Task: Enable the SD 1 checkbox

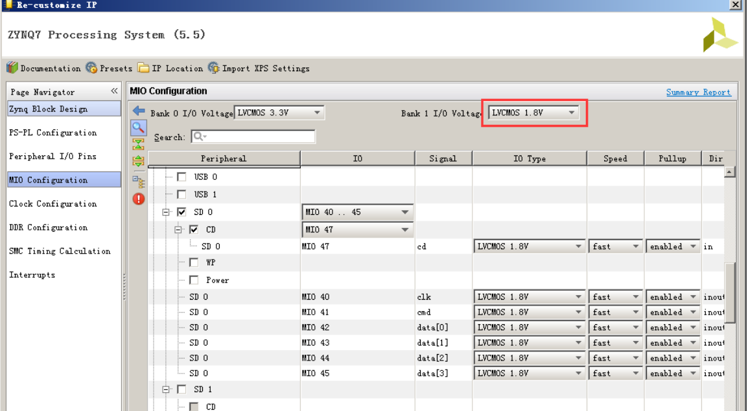Action: pyautogui.click(x=181, y=389)
